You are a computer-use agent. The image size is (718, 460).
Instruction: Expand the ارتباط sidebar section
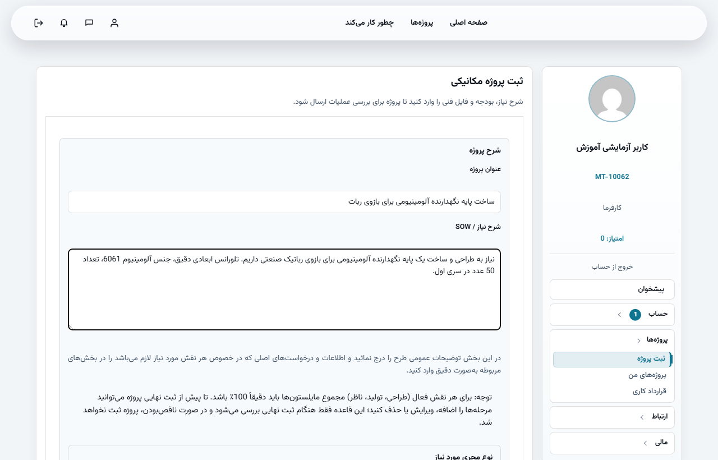[x=612, y=417]
